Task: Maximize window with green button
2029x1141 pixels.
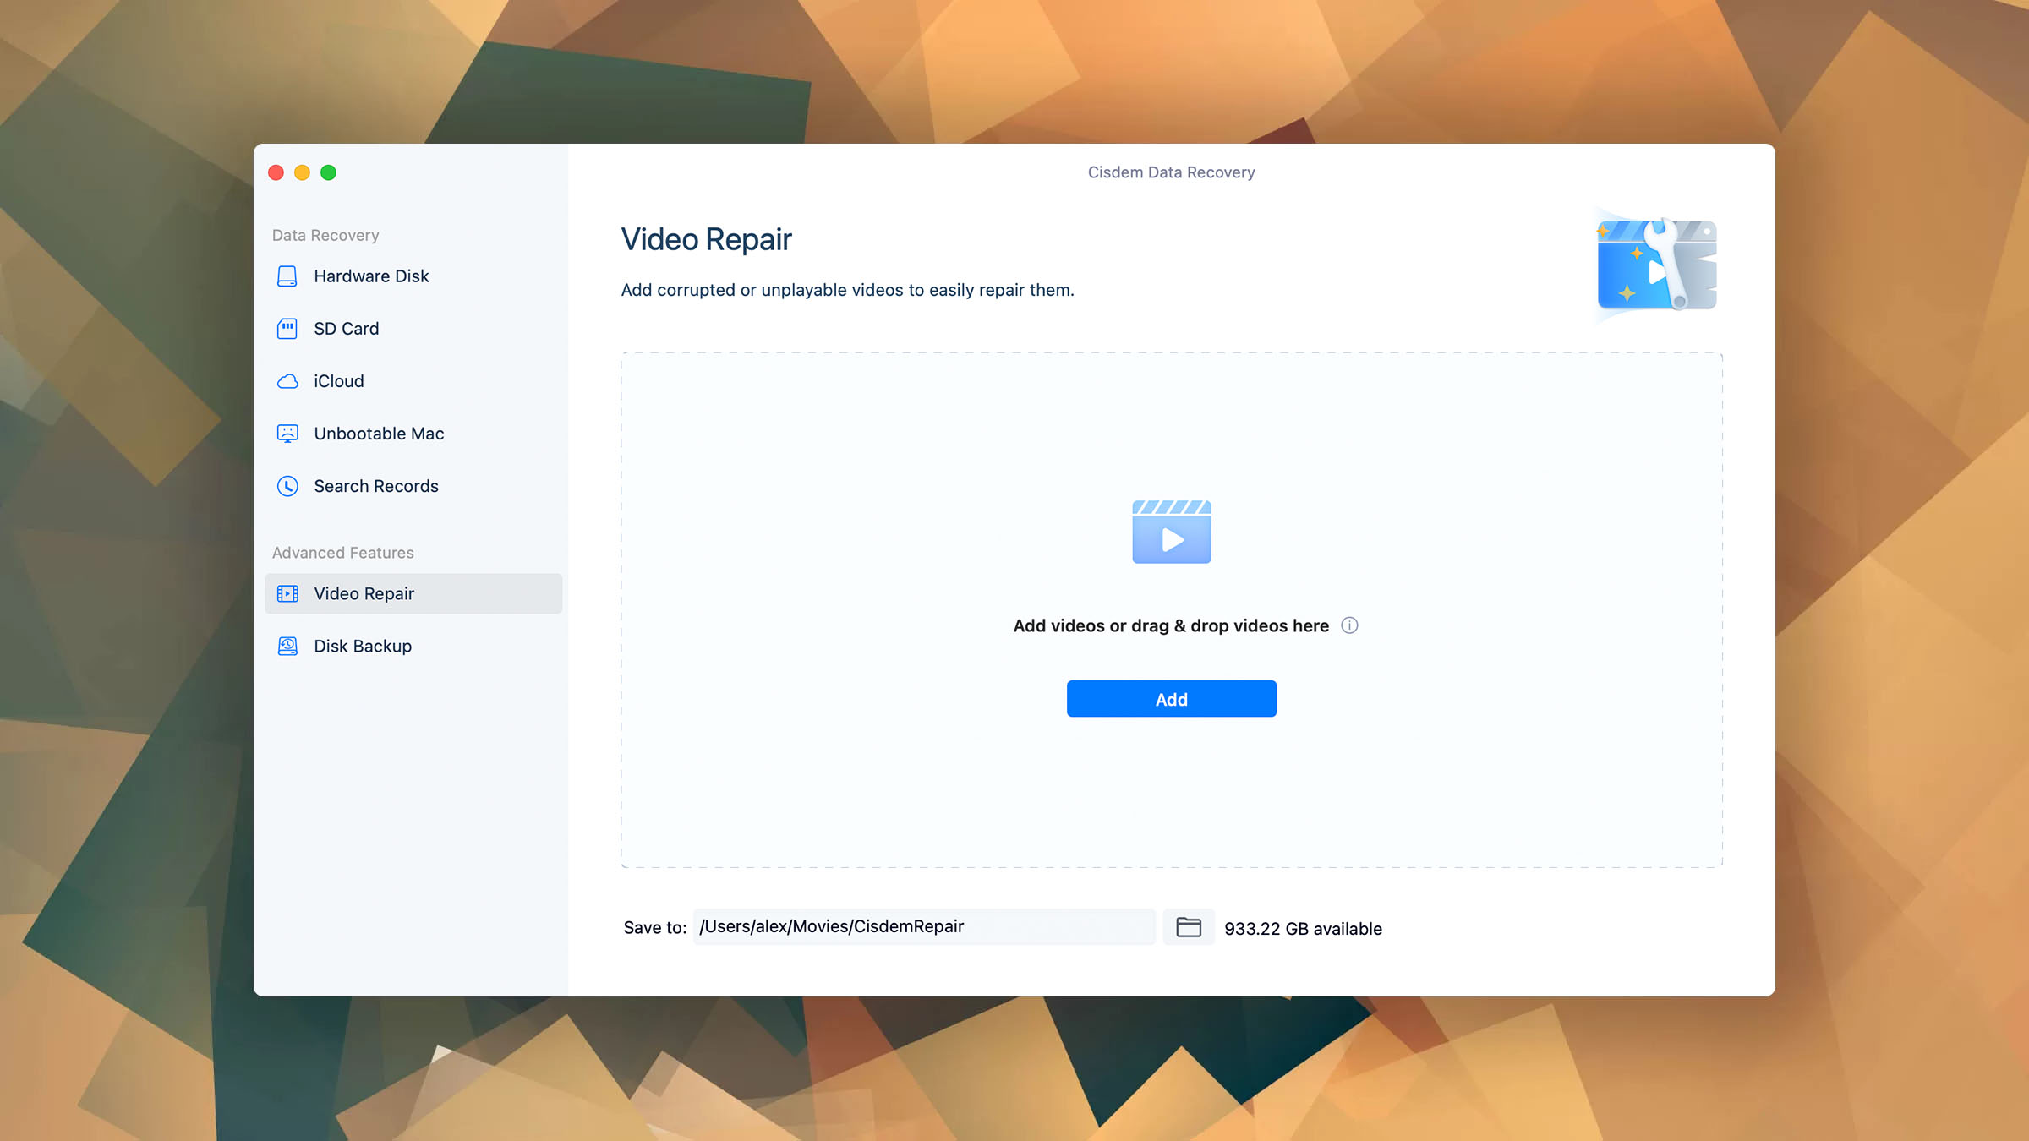Action: point(328,172)
